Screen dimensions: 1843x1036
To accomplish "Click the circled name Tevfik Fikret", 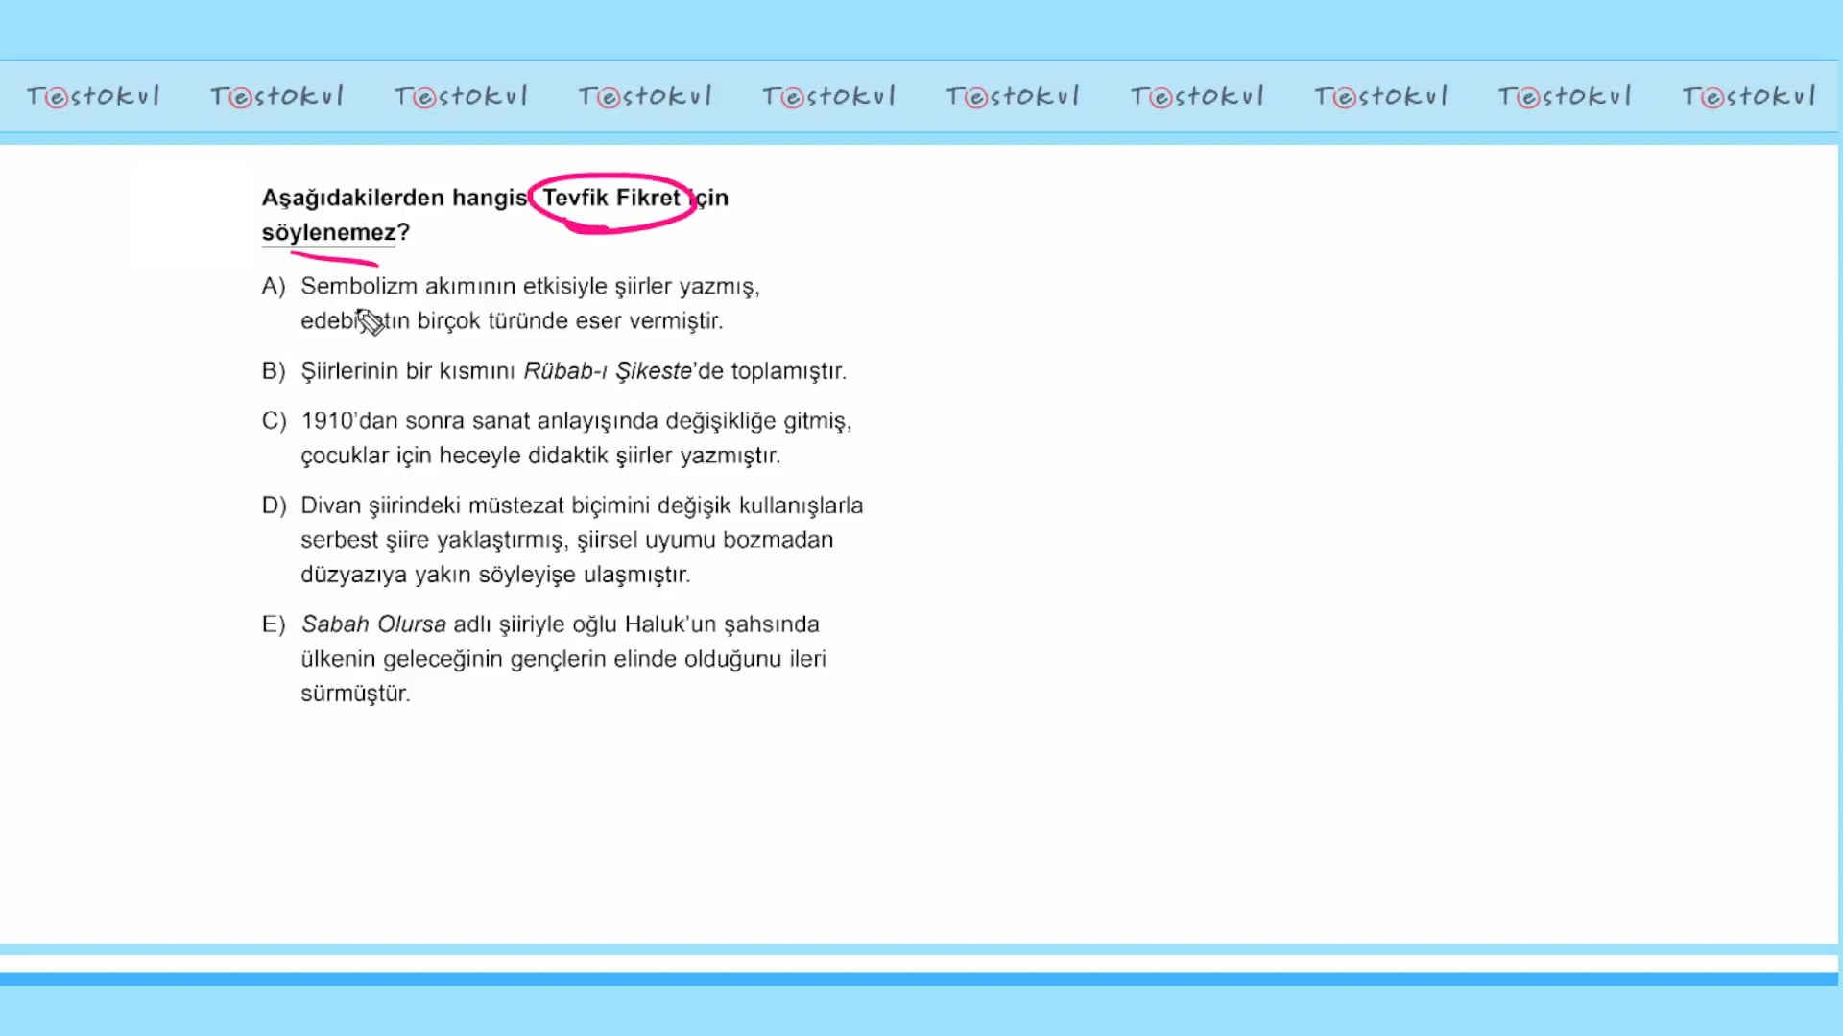I will pos(611,198).
